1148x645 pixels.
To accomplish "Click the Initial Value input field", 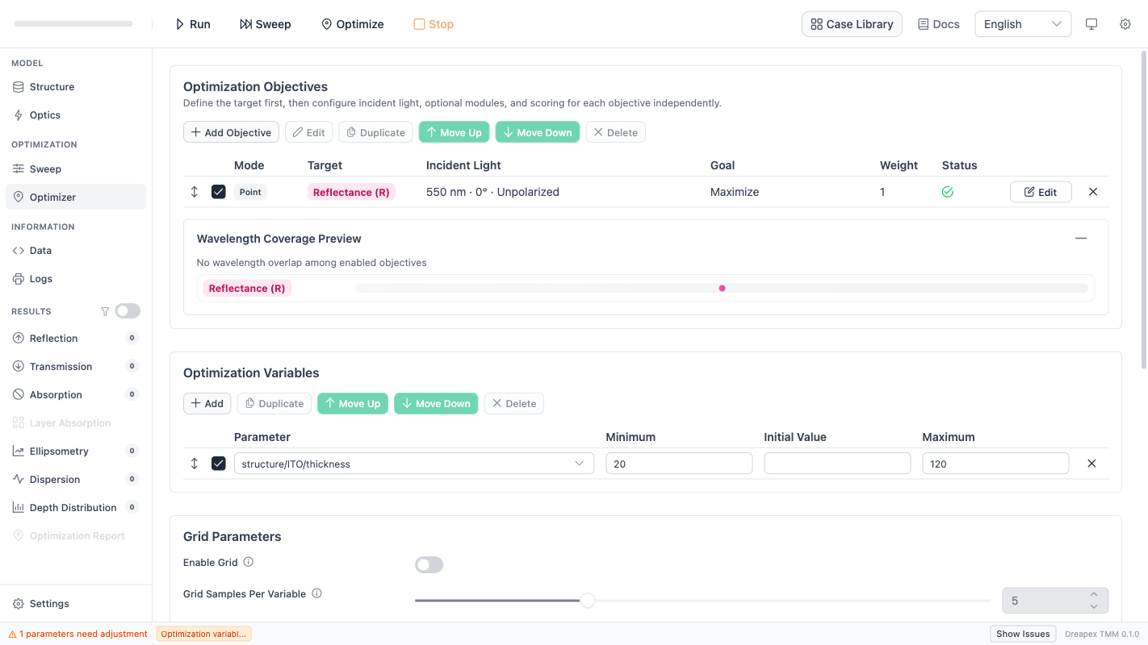I will pos(836,464).
